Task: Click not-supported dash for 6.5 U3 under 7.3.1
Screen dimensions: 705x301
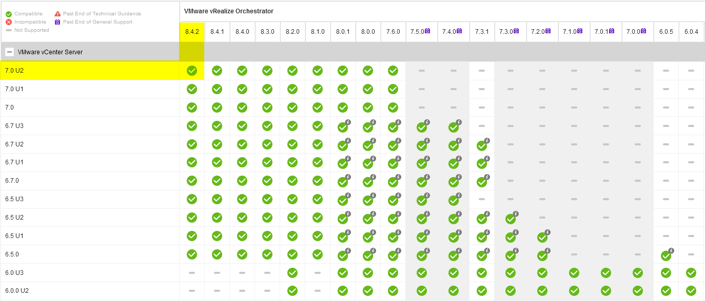Action: point(482,199)
